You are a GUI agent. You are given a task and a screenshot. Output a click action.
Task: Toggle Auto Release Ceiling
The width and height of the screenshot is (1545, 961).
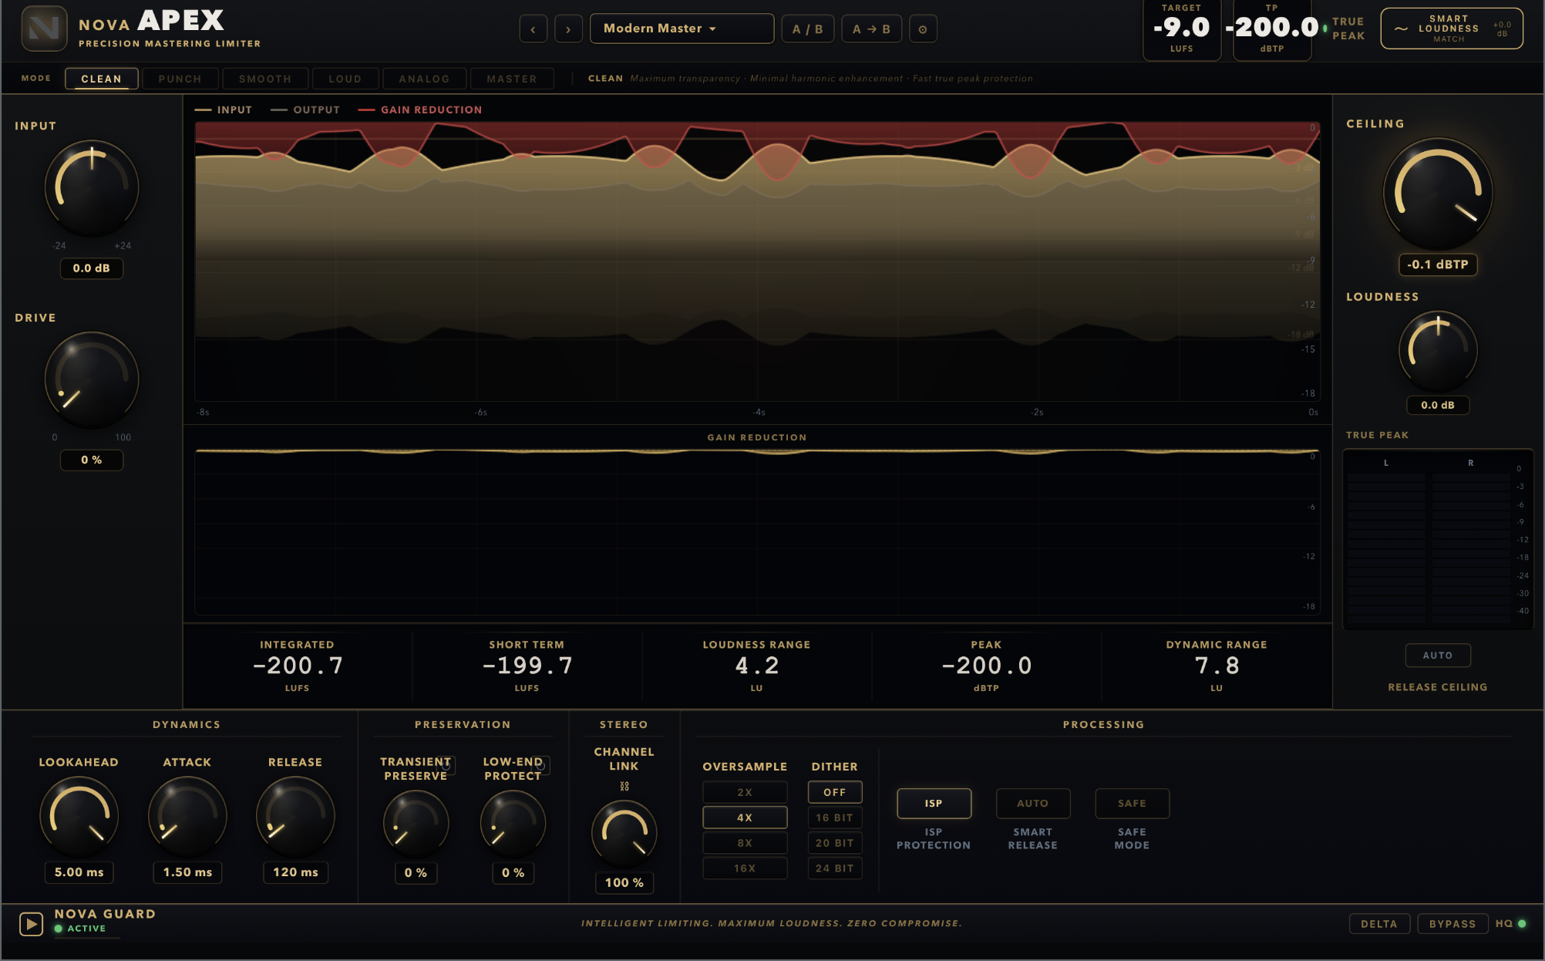pyautogui.click(x=1437, y=656)
